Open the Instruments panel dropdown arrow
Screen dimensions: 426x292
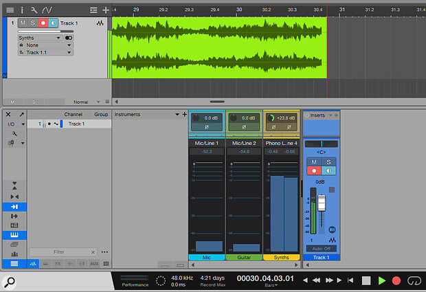coord(177,114)
